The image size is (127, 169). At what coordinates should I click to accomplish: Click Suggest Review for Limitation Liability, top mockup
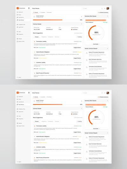point(77,69)
